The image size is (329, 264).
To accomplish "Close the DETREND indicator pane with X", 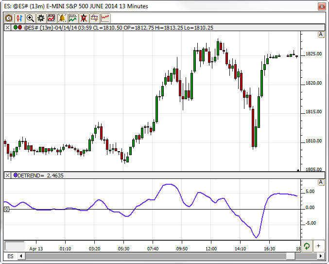I will (7, 175).
